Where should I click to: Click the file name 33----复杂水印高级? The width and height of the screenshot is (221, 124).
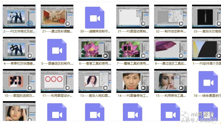click(x=207, y=31)
